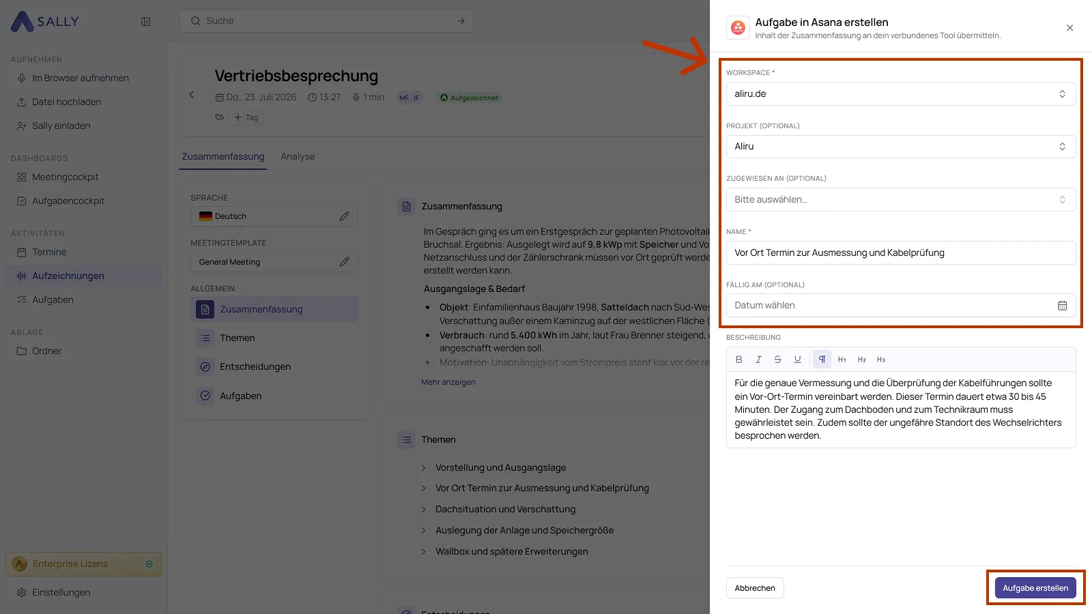Image resolution: width=1092 pixels, height=614 pixels.
Task: Set heading H1 in description toolbar
Action: click(x=842, y=360)
